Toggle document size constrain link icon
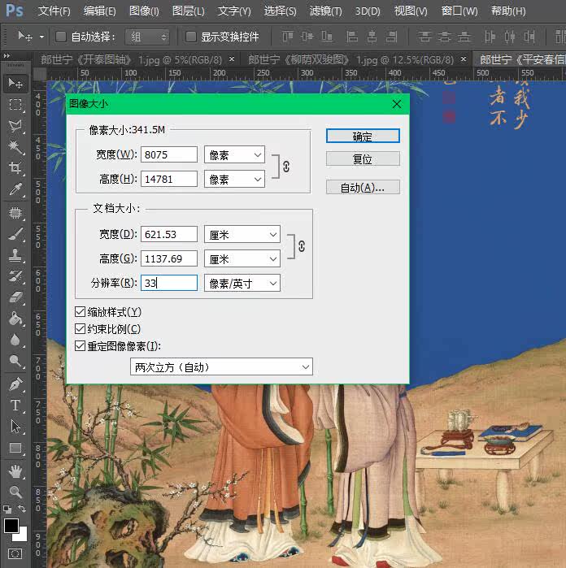Image resolution: width=566 pixels, height=568 pixels. click(302, 246)
